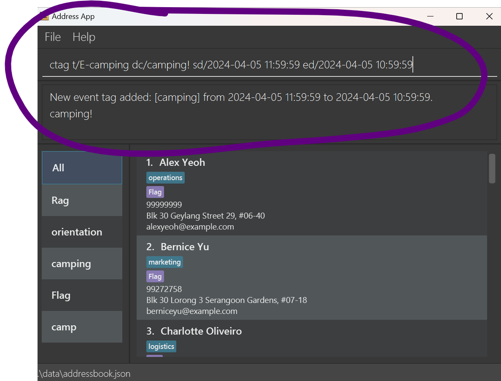
Task: Click phone number 99272758
Action: tap(164, 289)
